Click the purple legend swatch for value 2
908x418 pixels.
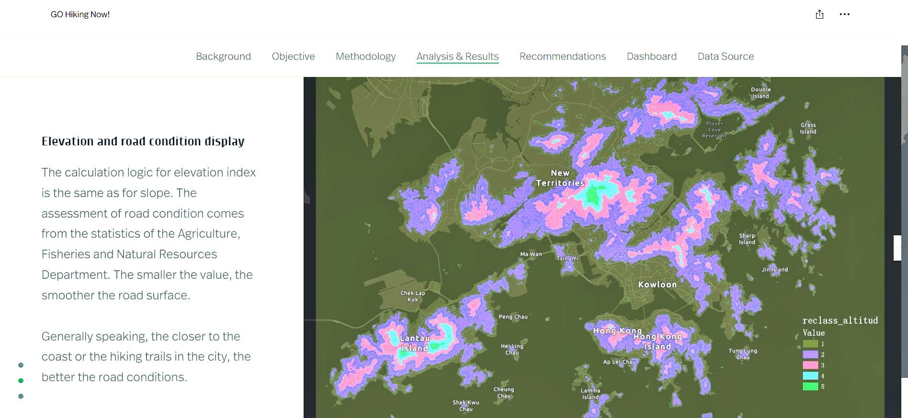coord(810,354)
